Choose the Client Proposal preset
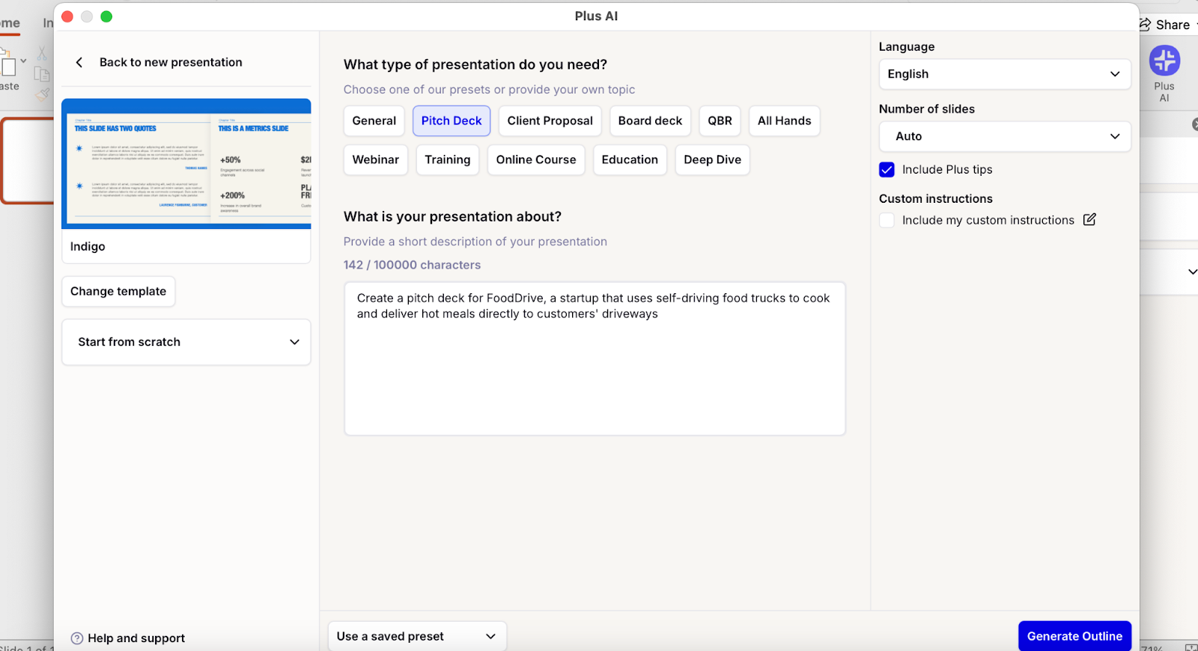This screenshot has width=1198, height=651. point(550,121)
